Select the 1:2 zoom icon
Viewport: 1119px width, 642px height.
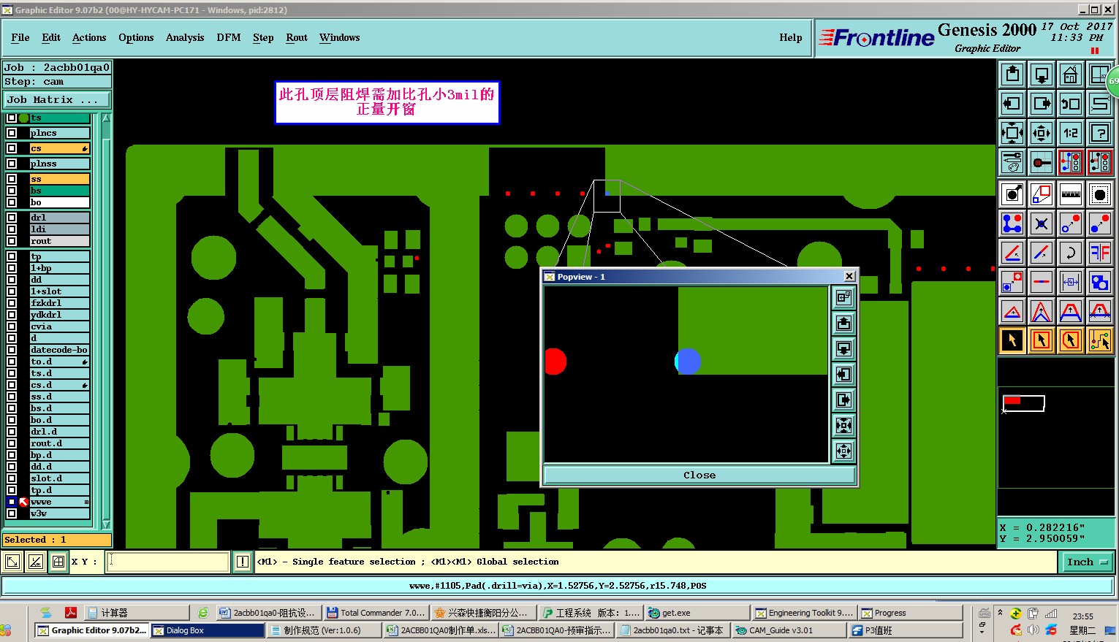coord(1071,132)
